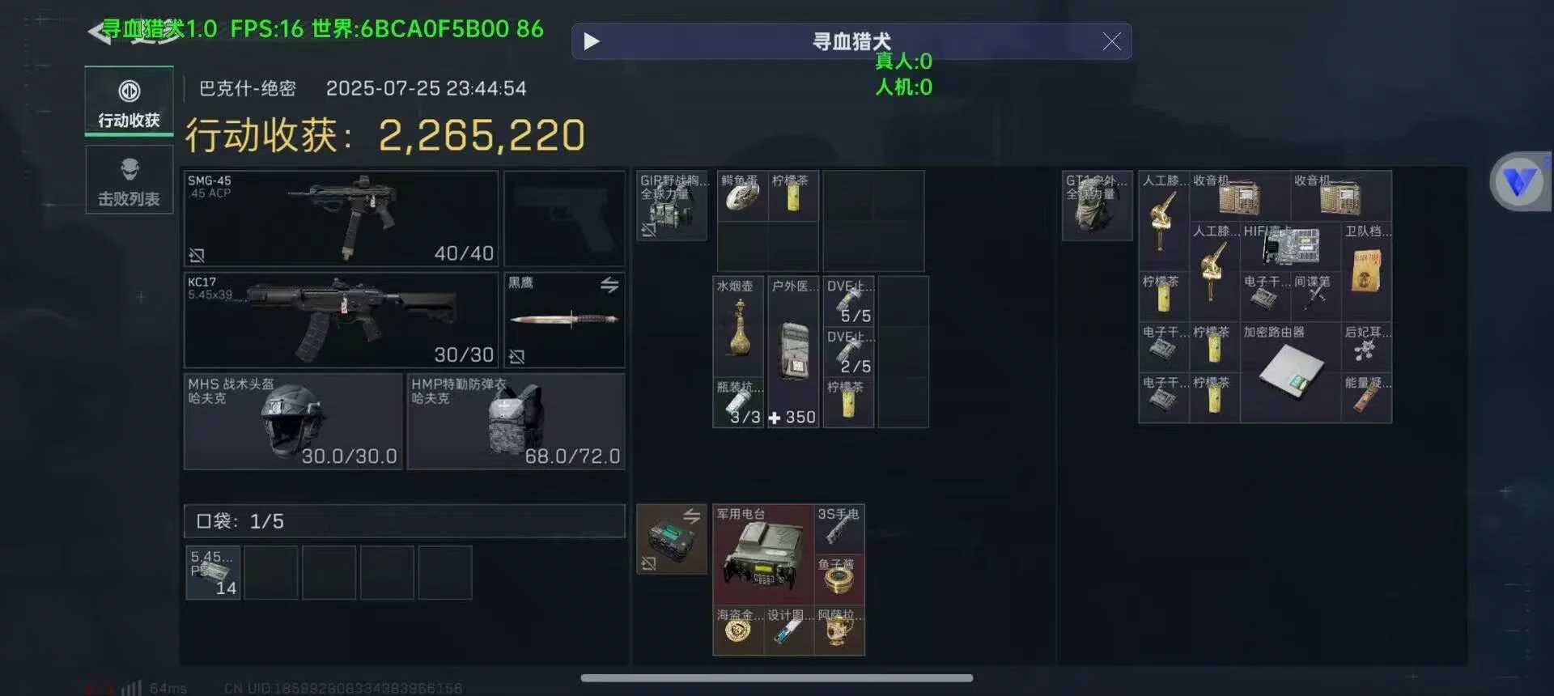
Task: Go back with the top-left arrow
Action: [100, 32]
